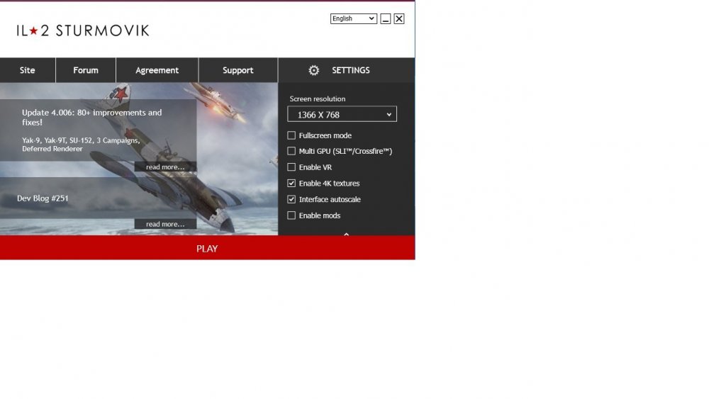Click the Update 4.006 news headline
This screenshot has width=709, height=399.
pyautogui.click(x=91, y=117)
